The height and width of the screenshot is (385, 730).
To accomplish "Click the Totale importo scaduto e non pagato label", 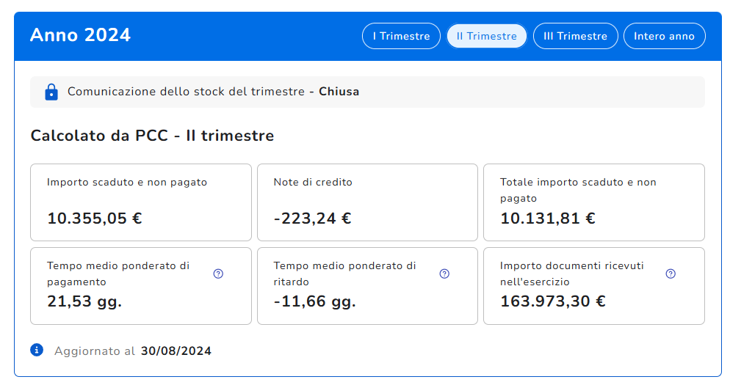I will [x=578, y=190].
